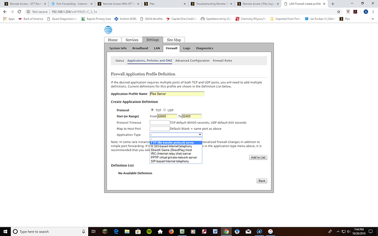Image resolution: width=378 pixels, height=236 pixels.
Task: Choose SIP-based Internet telephony option
Action: point(176,162)
